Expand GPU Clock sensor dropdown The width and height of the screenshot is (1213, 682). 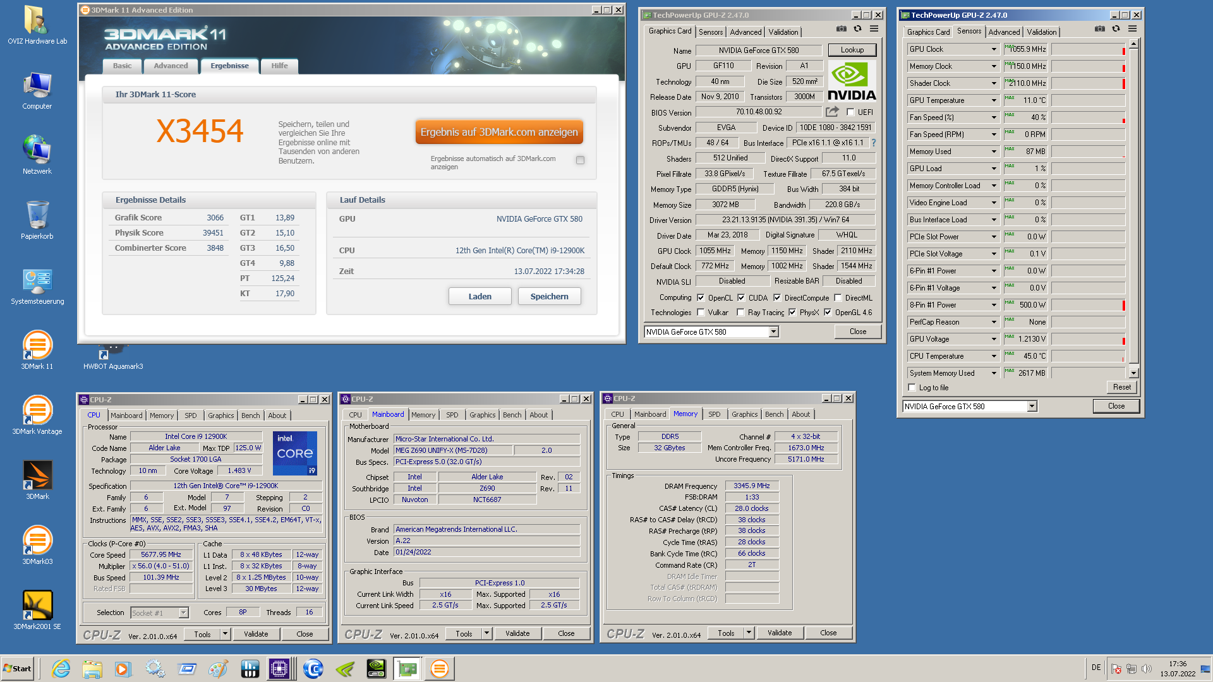pyautogui.click(x=993, y=49)
